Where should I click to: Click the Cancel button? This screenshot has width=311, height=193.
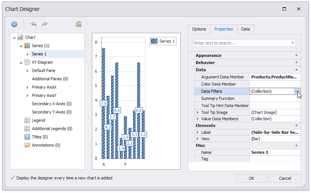pos(285,178)
